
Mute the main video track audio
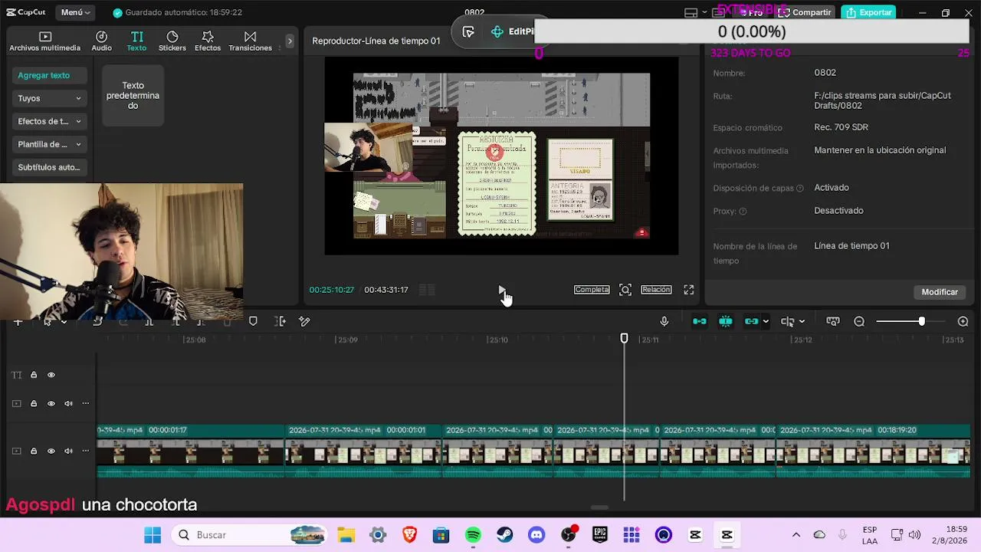(x=68, y=451)
